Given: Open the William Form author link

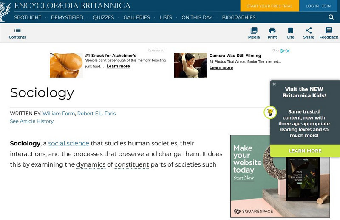Looking at the screenshot, I should pos(59,114).
